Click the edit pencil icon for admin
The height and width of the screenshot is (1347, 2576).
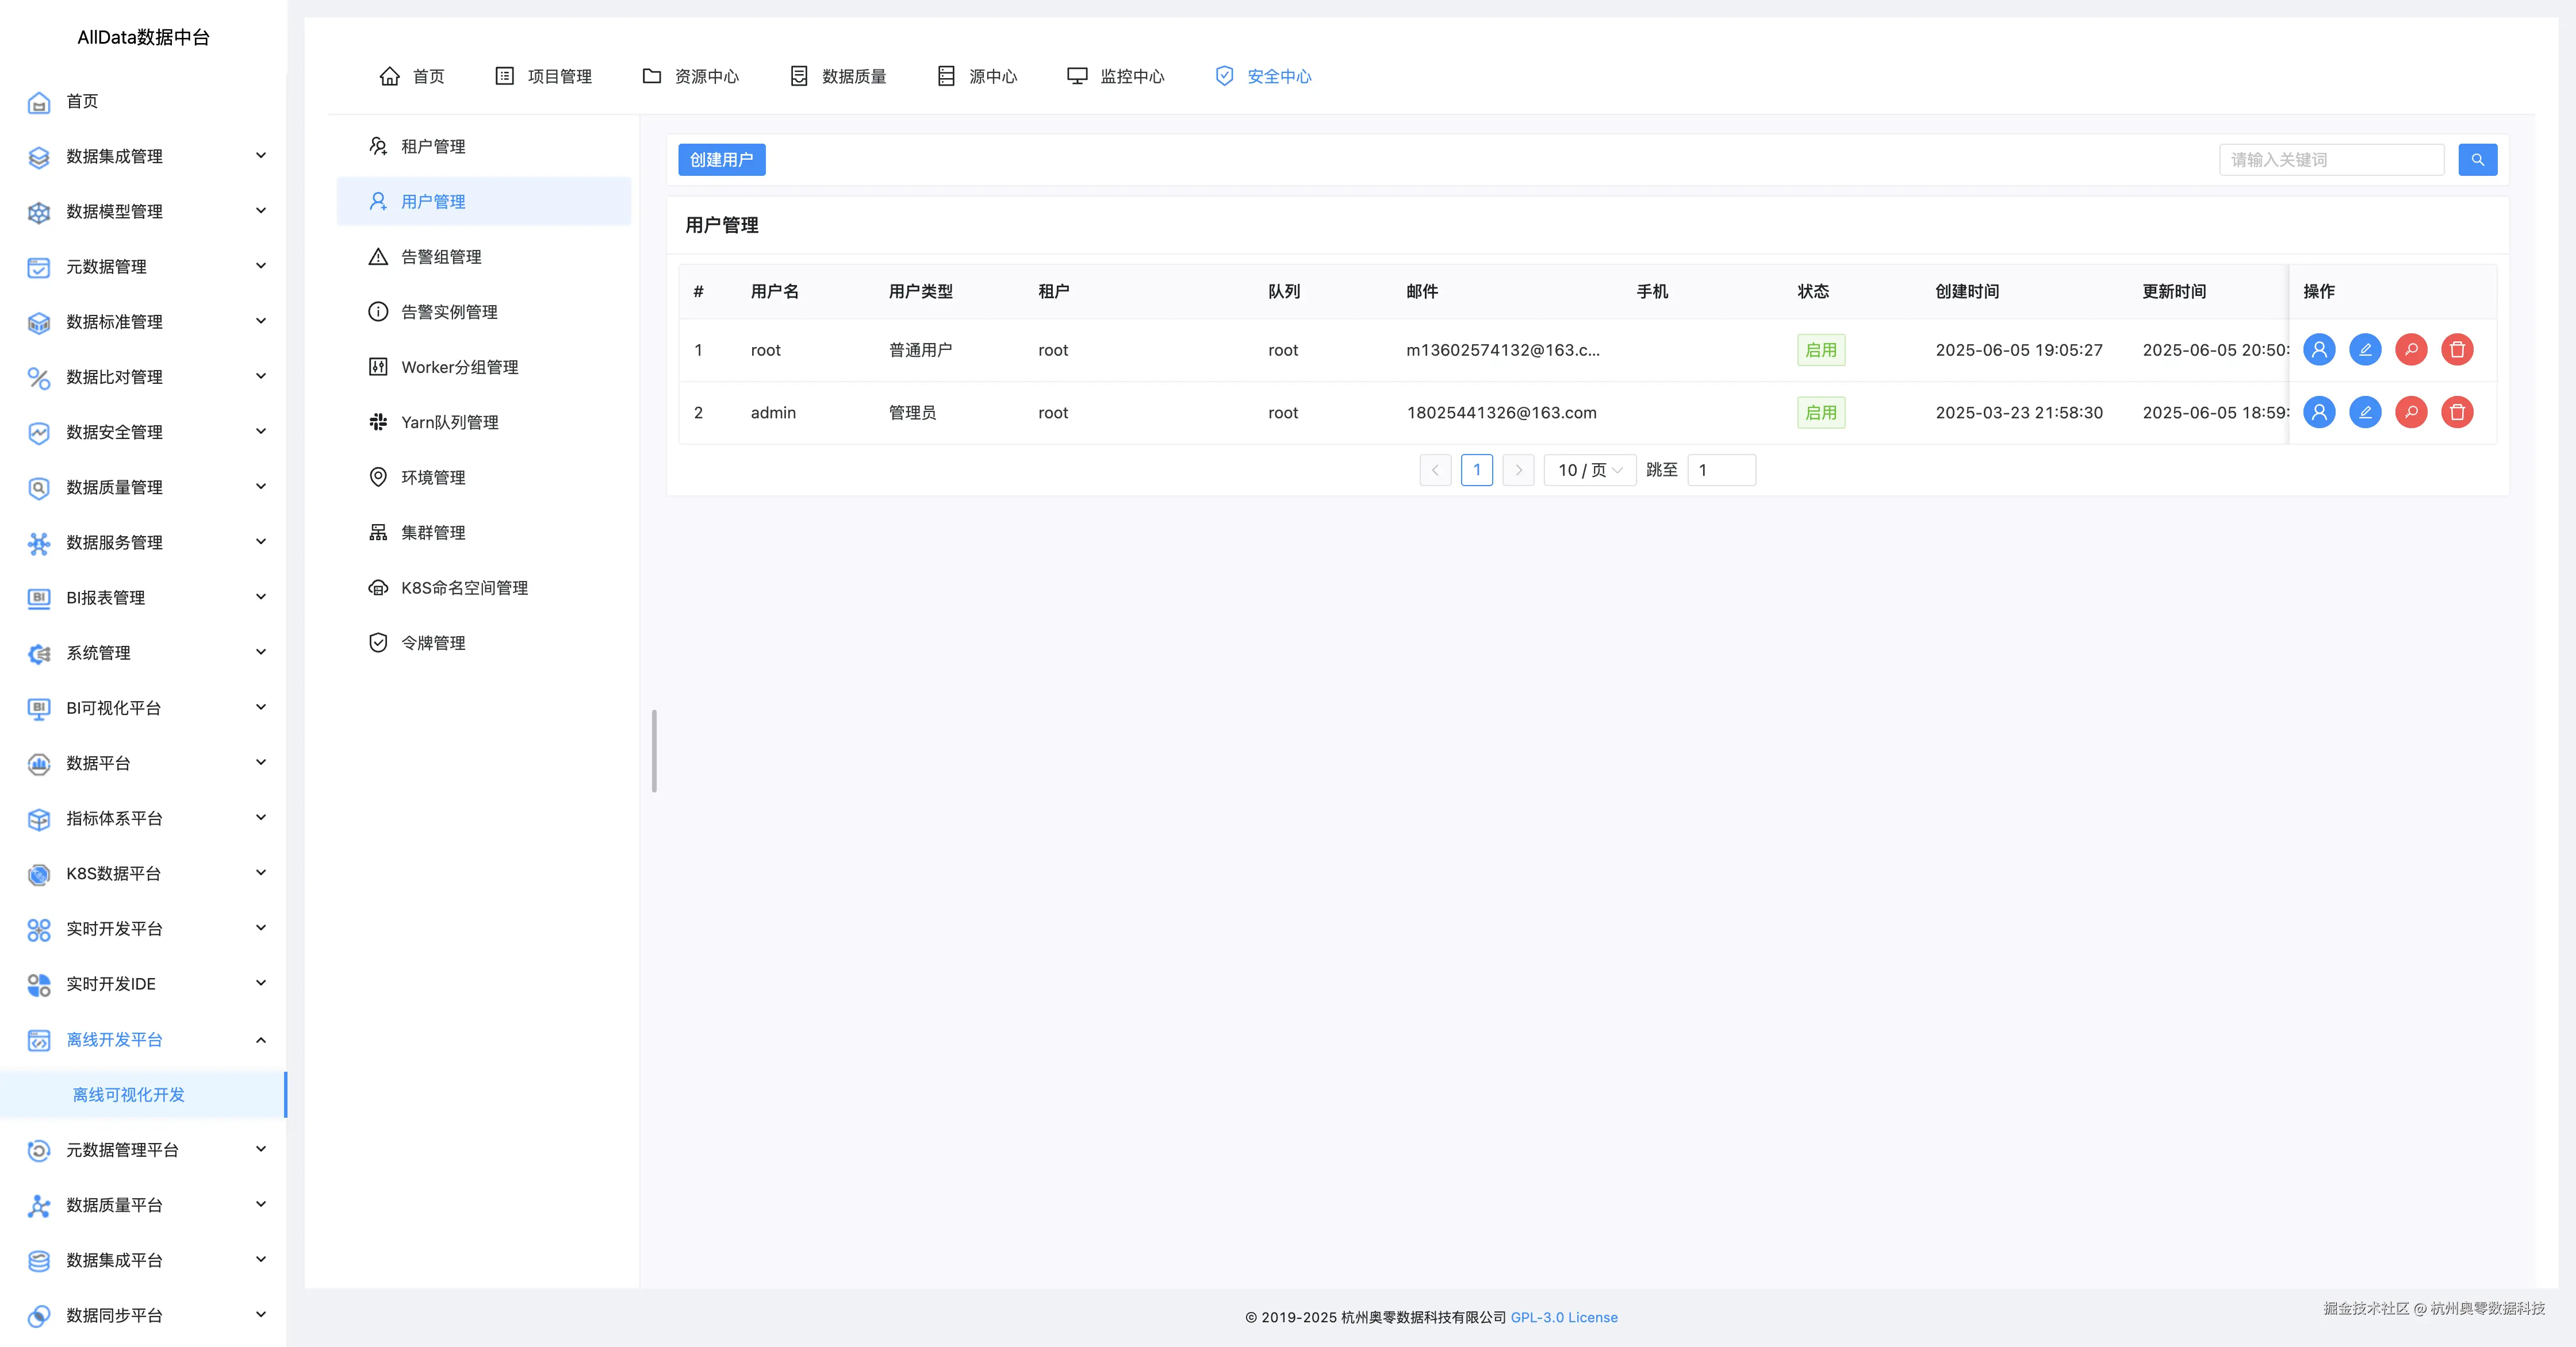(x=2365, y=413)
